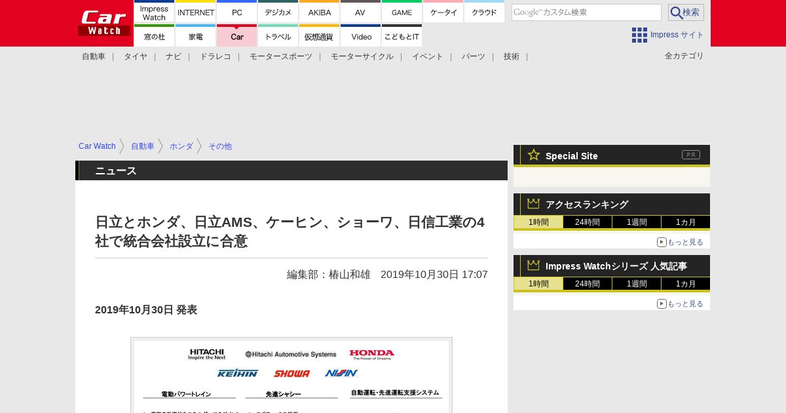Open the Impress サイト grid icon

pos(639,35)
